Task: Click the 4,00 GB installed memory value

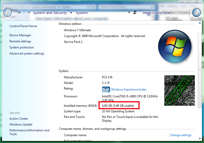Action: point(118,106)
